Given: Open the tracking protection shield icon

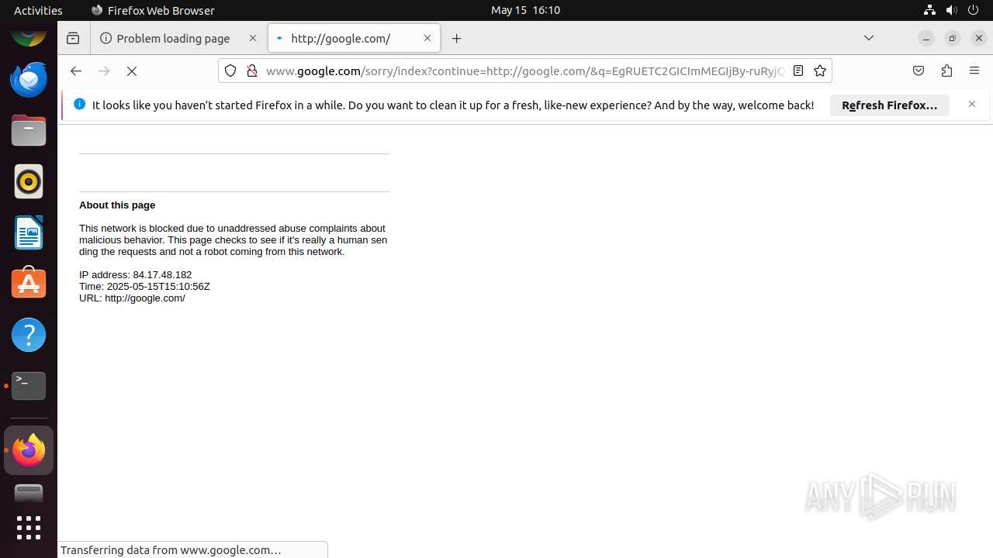Looking at the screenshot, I should click(x=230, y=71).
